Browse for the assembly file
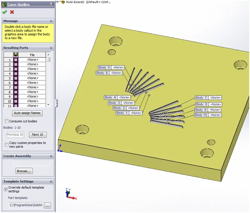The width and height of the screenshot is (250, 213). [24, 171]
